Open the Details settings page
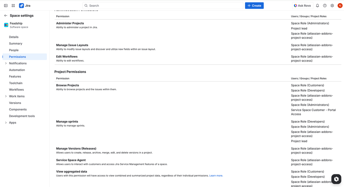The width and height of the screenshot is (344, 187). [x=13, y=37]
